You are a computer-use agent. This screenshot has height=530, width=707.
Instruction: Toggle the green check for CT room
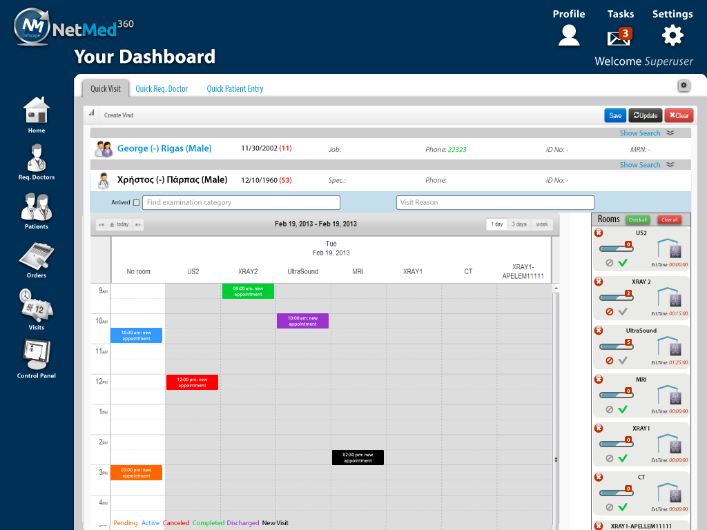click(623, 507)
